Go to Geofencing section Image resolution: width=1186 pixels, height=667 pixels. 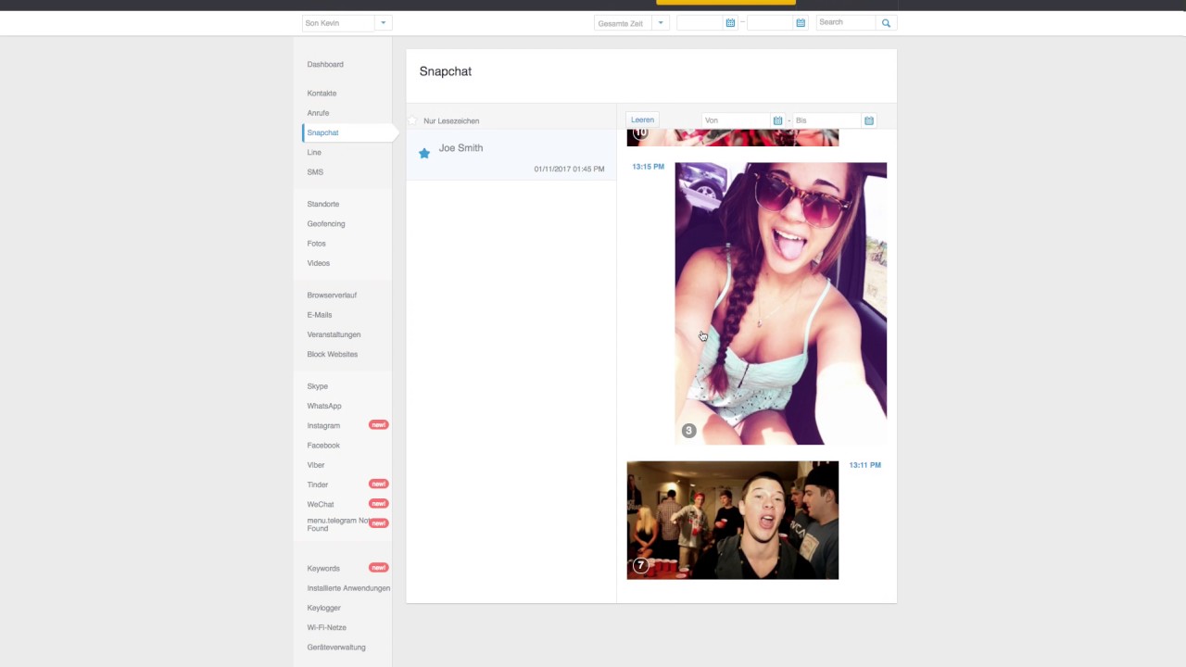(326, 224)
